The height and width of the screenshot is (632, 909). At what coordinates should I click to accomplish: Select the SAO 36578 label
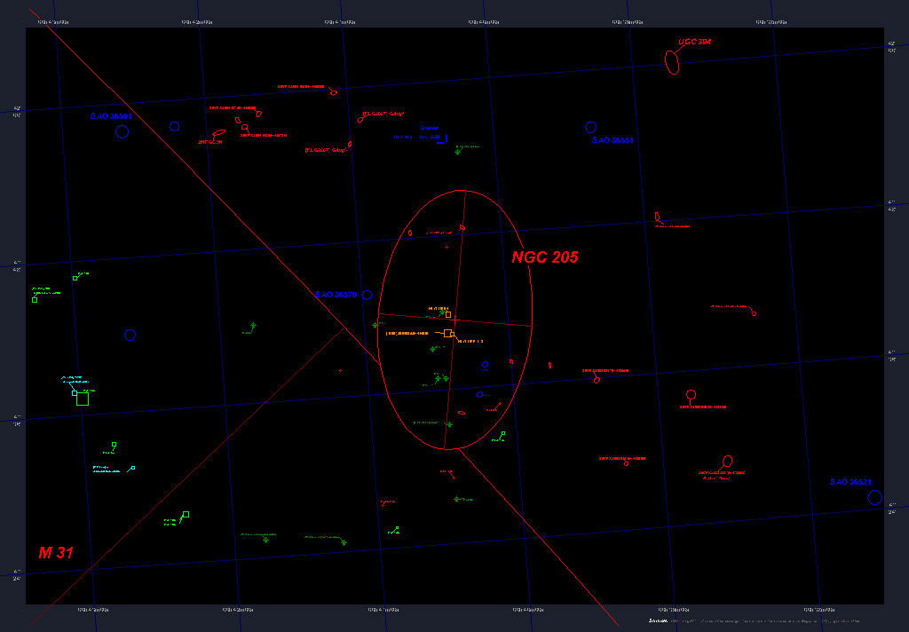336,295
